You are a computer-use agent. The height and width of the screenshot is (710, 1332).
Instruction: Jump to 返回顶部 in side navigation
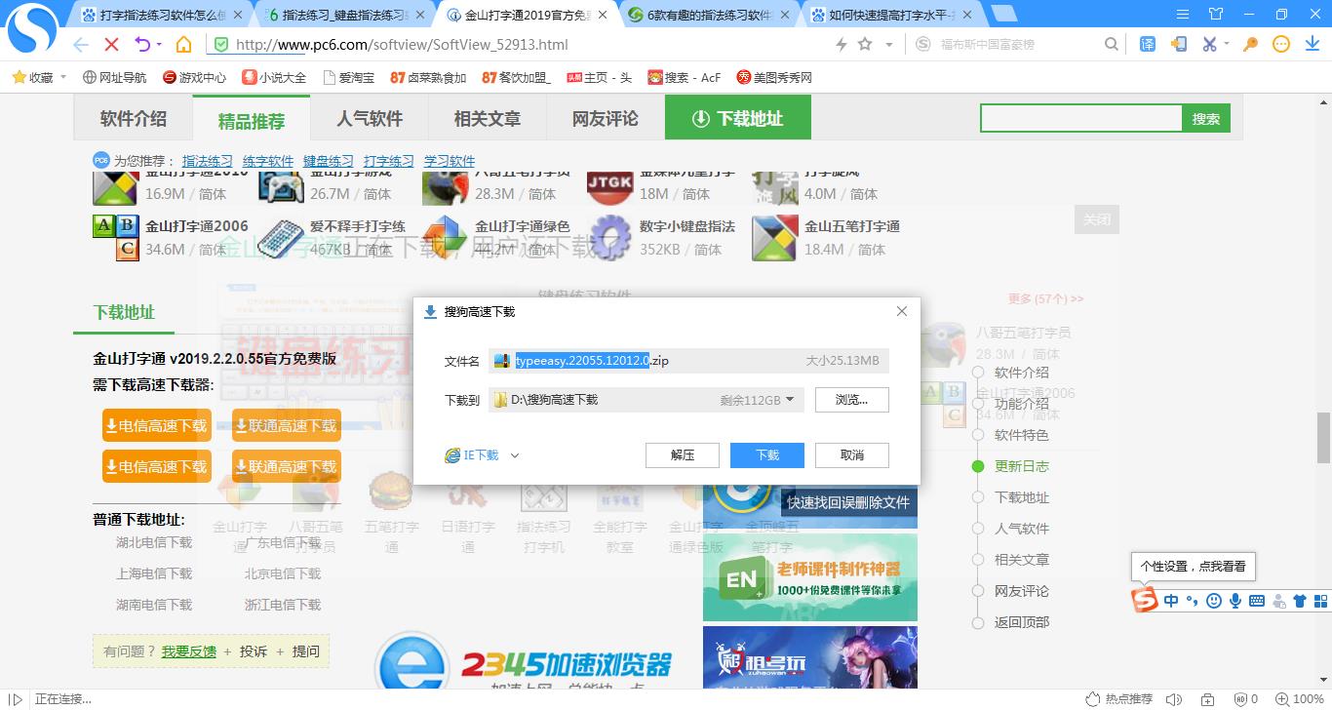tap(1021, 622)
